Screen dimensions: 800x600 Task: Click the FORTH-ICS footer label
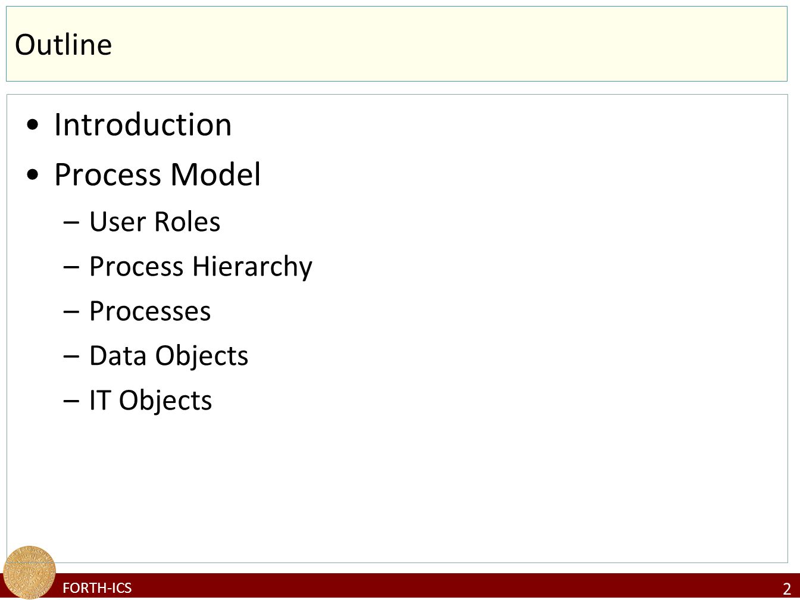click(97, 588)
